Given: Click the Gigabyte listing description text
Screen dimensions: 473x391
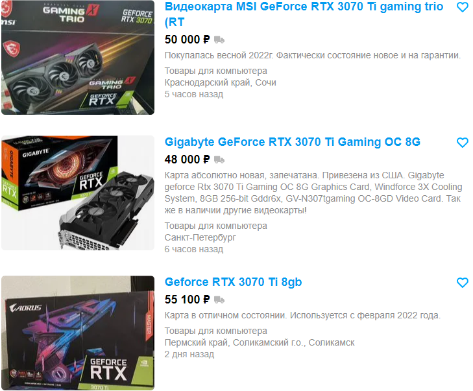Looking at the screenshot, I should (313, 193).
